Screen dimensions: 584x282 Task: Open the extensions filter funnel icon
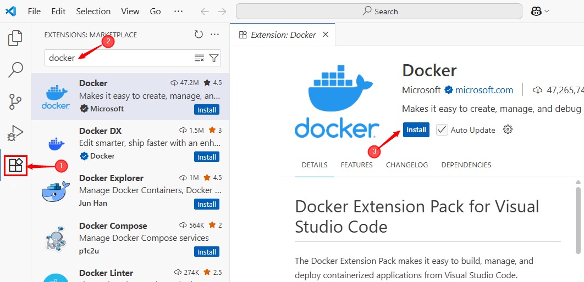[214, 58]
